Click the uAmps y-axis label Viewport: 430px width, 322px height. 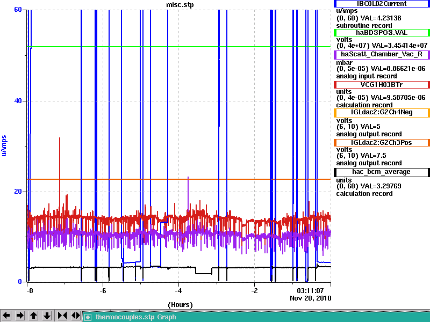[4, 145]
